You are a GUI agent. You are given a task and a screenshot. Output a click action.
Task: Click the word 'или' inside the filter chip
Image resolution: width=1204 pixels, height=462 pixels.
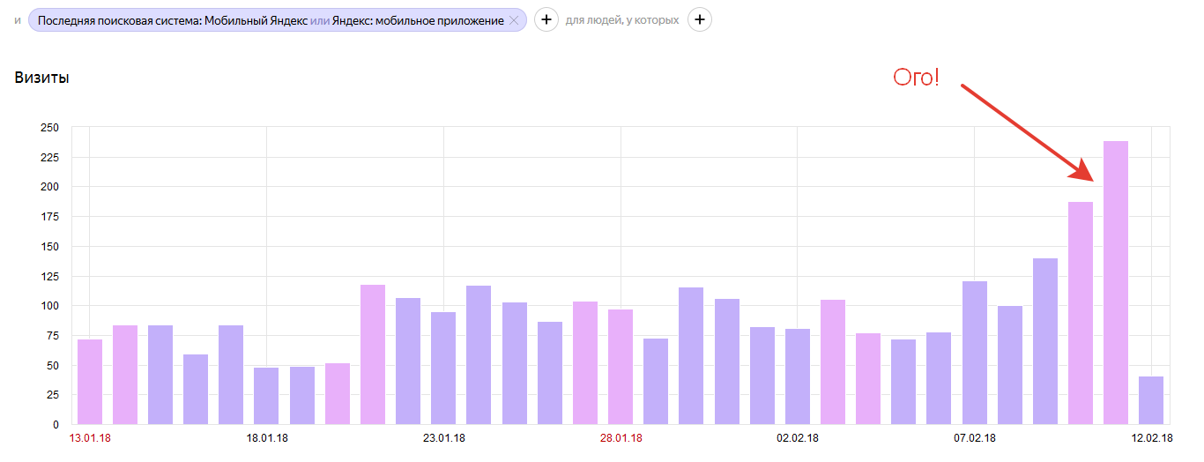click(319, 20)
